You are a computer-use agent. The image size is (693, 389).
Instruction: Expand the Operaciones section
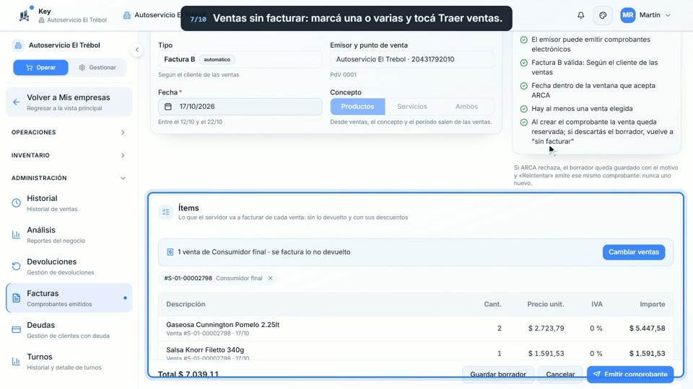coord(69,133)
